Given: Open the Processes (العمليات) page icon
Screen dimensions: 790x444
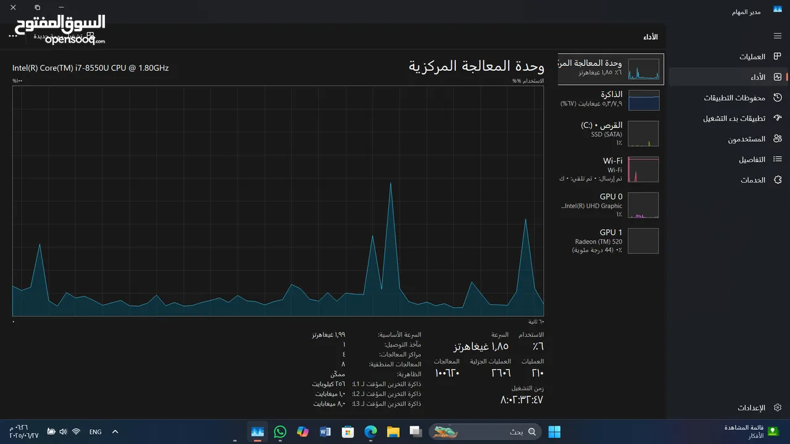Looking at the screenshot, I should [x=777, y=57].
